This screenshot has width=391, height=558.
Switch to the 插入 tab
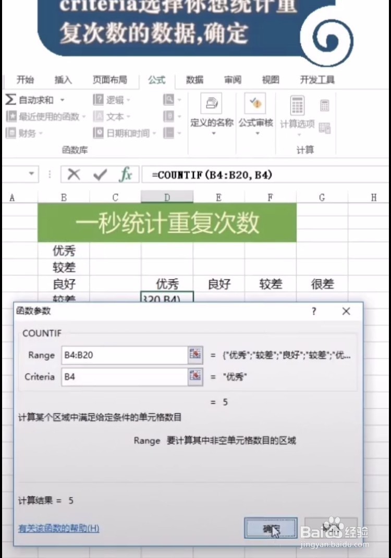[63, 80]
